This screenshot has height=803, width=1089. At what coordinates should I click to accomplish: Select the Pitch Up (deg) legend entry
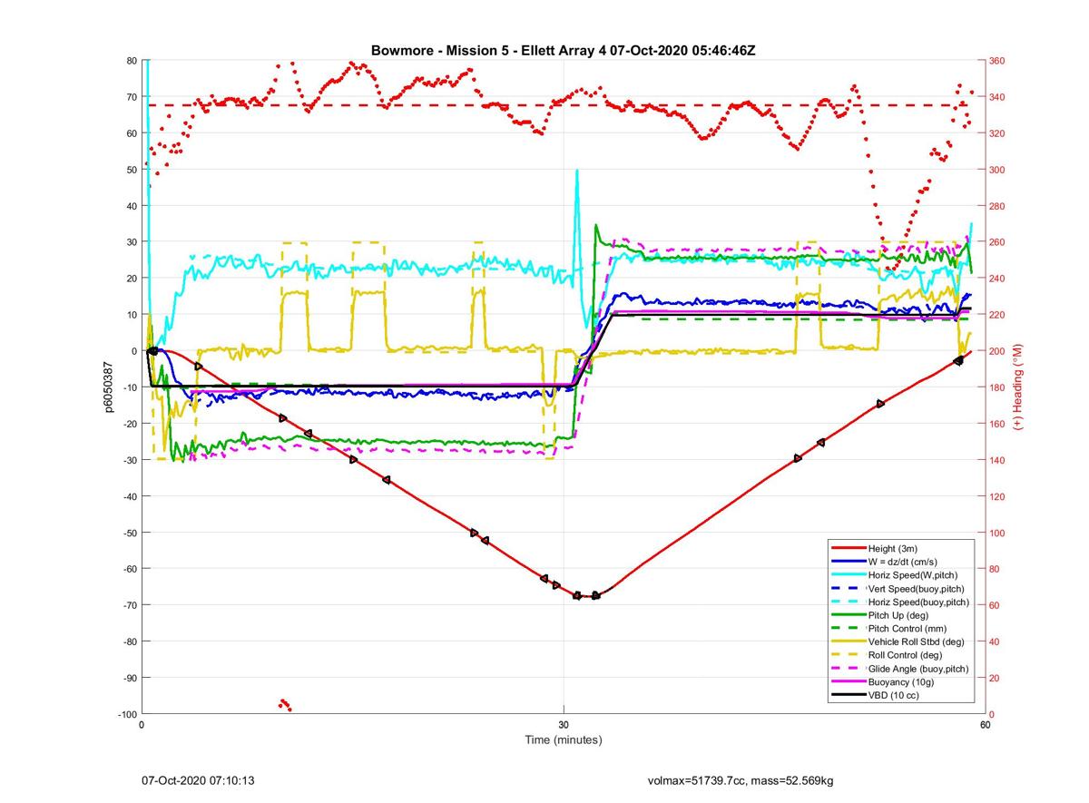900,615
